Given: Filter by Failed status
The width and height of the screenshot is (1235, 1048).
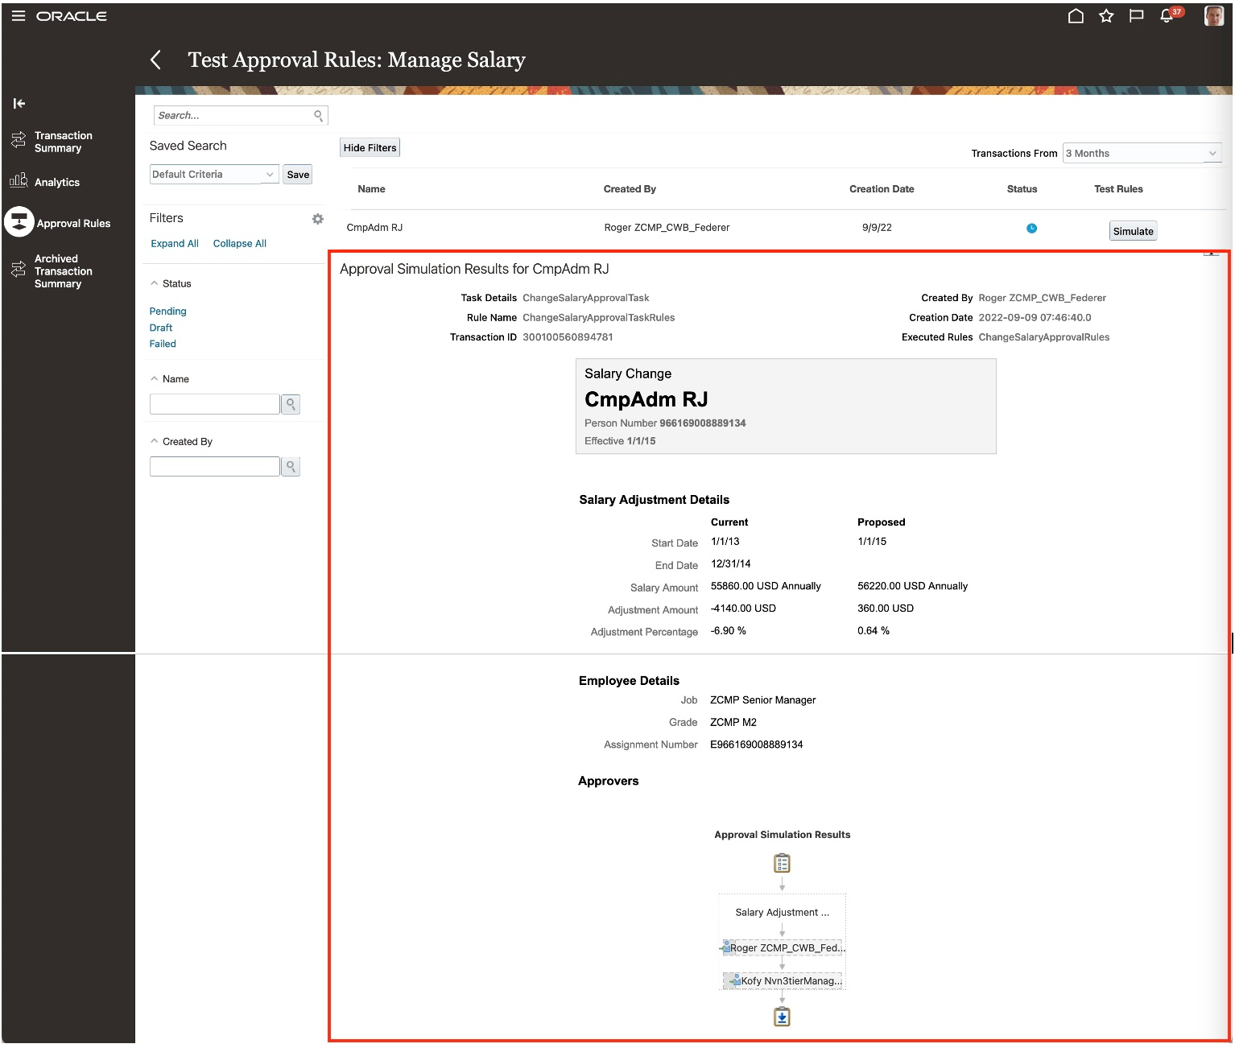Looking at the screenshot, I should pos(163,344).
